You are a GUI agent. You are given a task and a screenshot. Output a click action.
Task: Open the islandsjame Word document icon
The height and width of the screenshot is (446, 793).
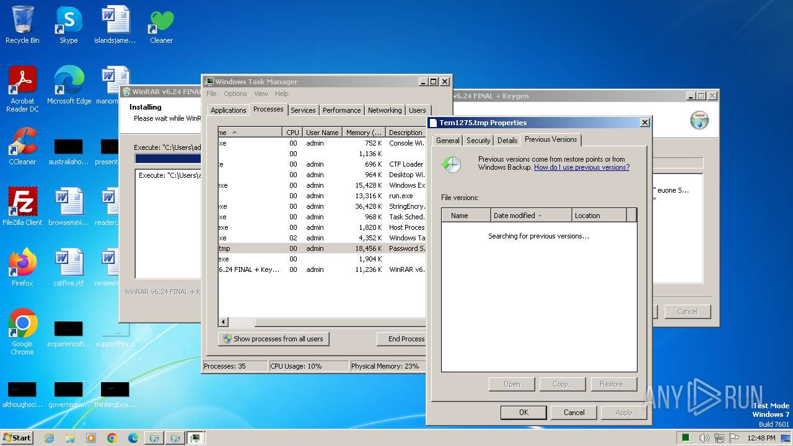115,25
